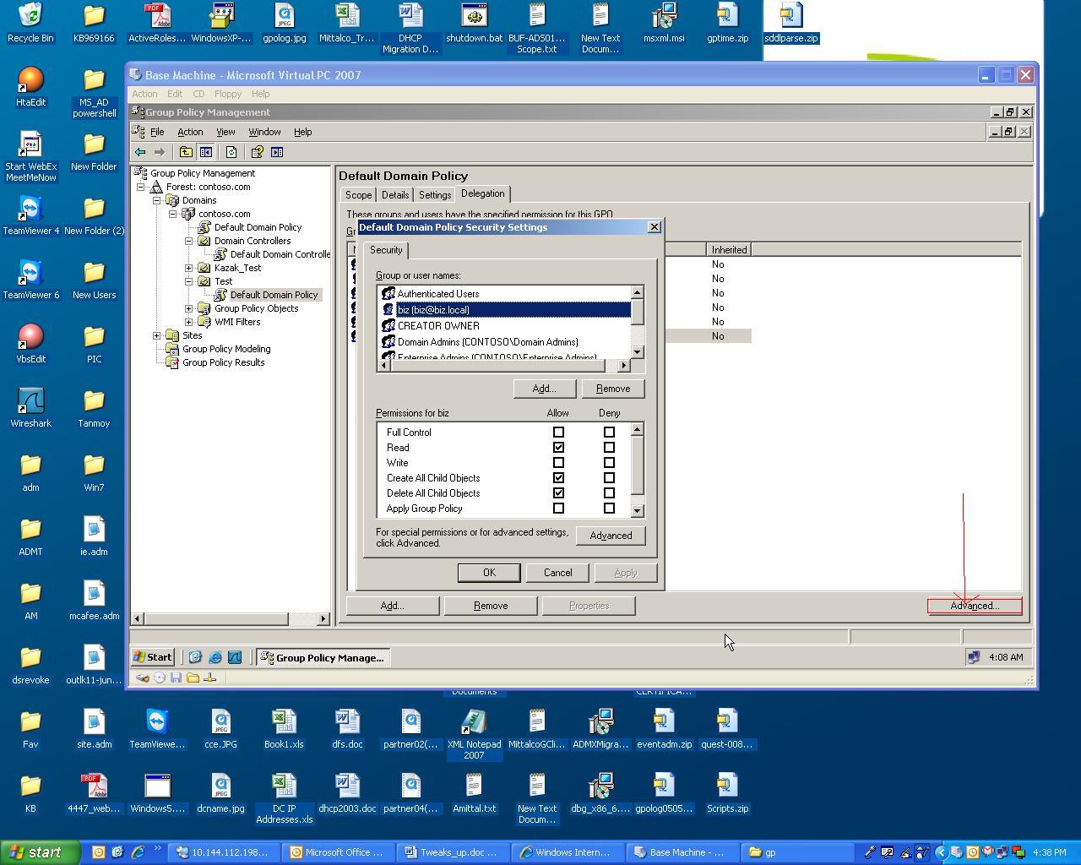
Task: Click Cancel in Security Settings dialog
Action: (x=557, y=573)
